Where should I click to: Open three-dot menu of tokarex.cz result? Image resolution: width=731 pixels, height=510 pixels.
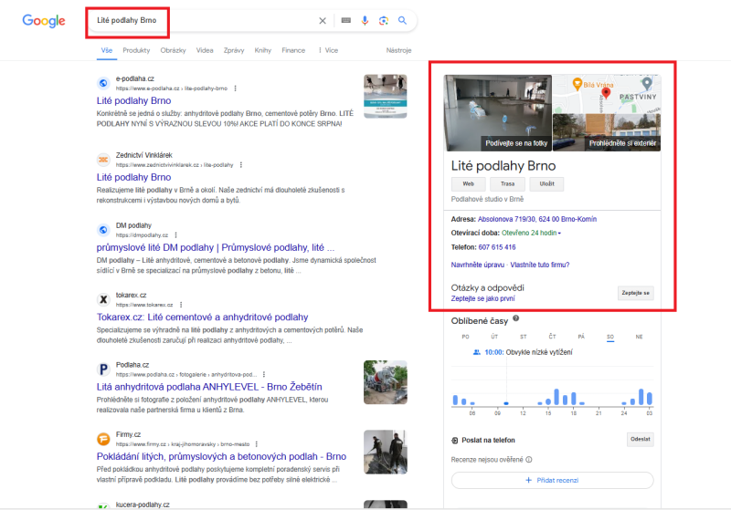point(181,305)
